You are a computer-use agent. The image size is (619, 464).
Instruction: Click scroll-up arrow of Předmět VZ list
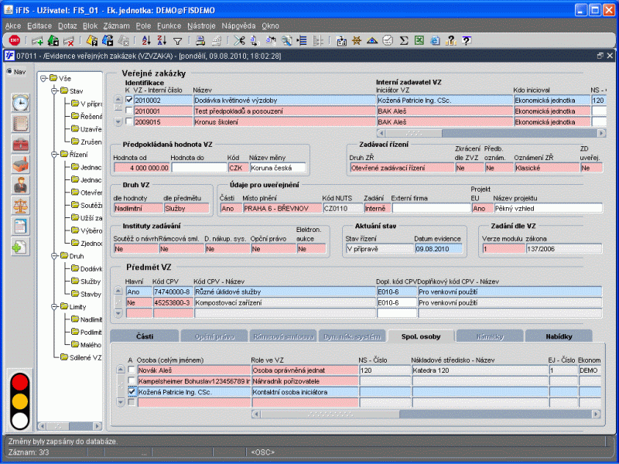[x=118, y=291]
